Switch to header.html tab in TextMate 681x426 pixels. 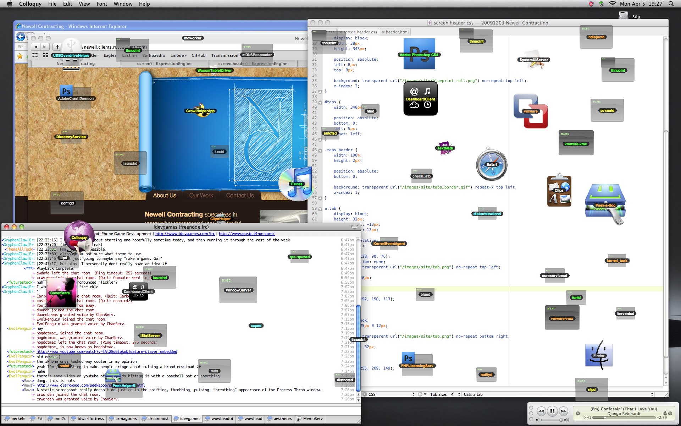point(395,32)
